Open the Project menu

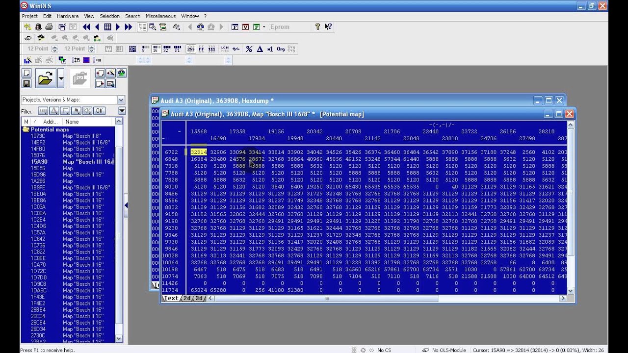[30, 16]
